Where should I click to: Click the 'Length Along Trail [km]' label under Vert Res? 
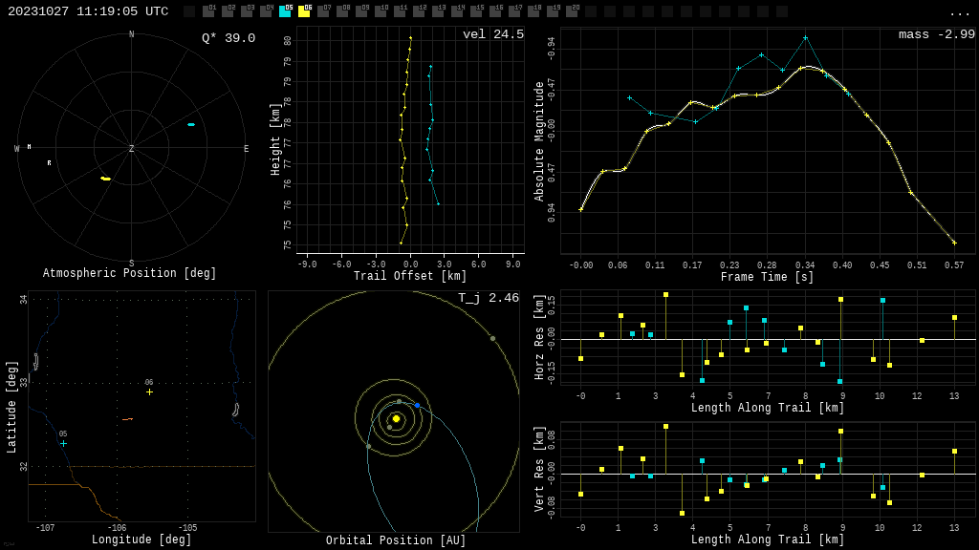768,539
